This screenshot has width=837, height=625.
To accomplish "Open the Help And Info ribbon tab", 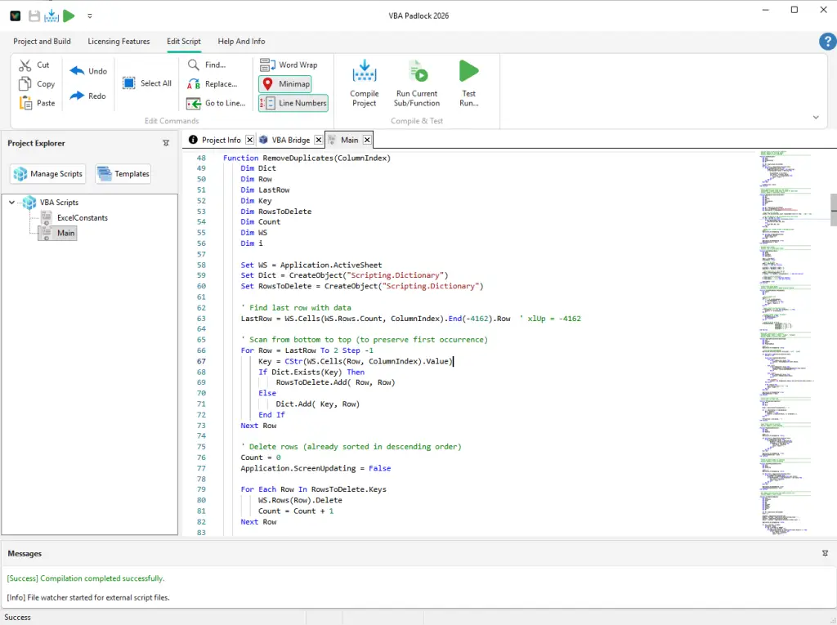I will 240,42.
